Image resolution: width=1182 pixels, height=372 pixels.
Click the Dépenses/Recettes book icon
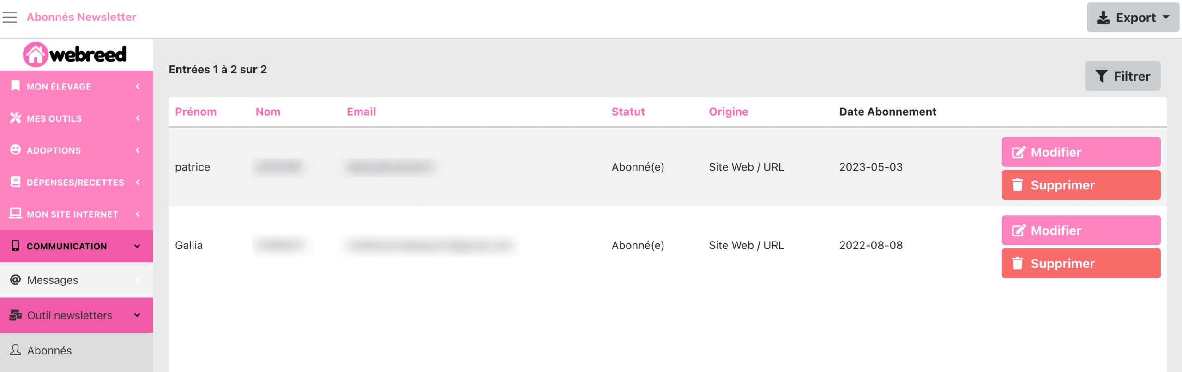[15, 182]
